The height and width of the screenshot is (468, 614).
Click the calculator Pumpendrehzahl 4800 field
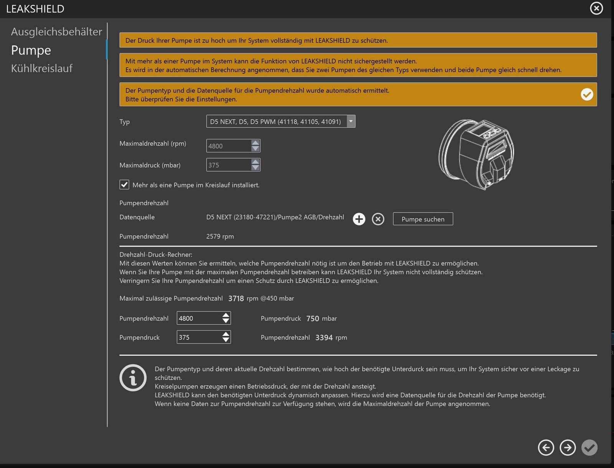coord(199,318)
